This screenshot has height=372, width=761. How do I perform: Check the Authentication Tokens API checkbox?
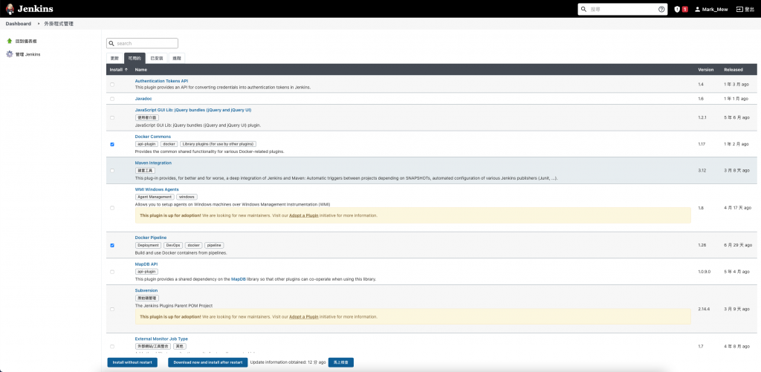click(x=112, y=85)
